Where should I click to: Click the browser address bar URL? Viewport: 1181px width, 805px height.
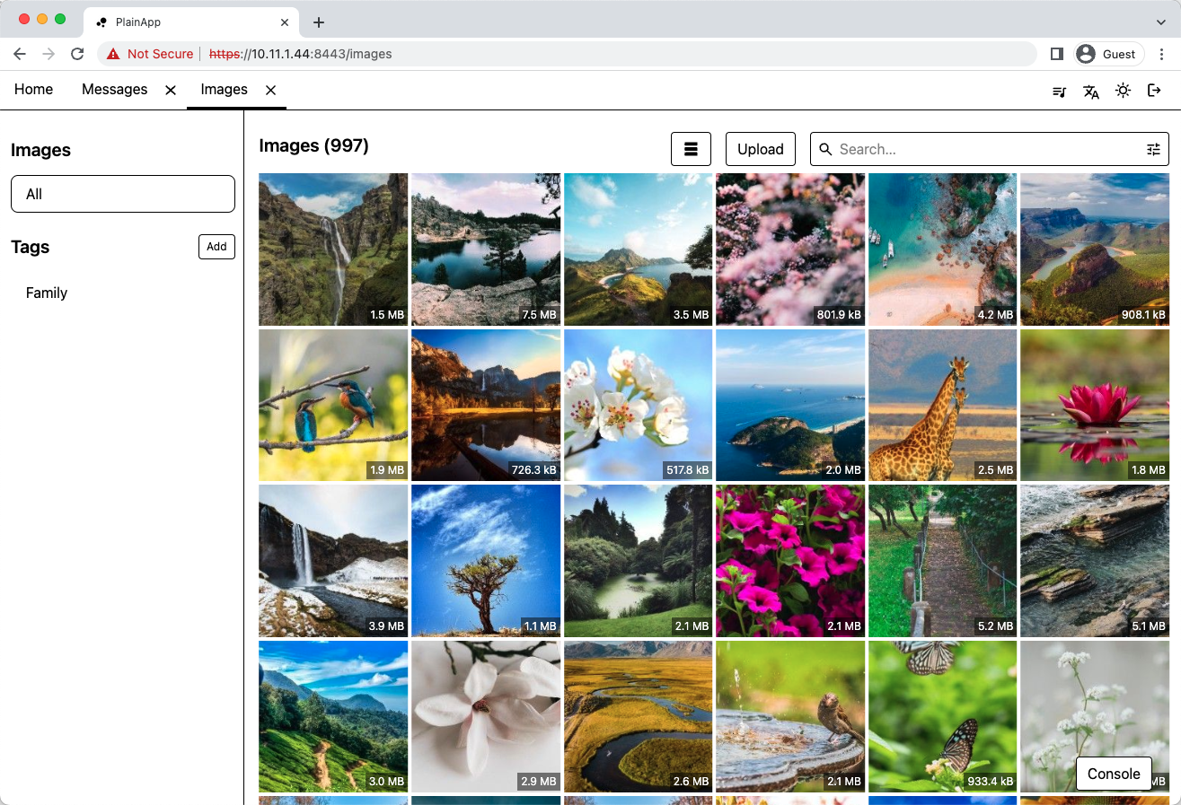302,54
